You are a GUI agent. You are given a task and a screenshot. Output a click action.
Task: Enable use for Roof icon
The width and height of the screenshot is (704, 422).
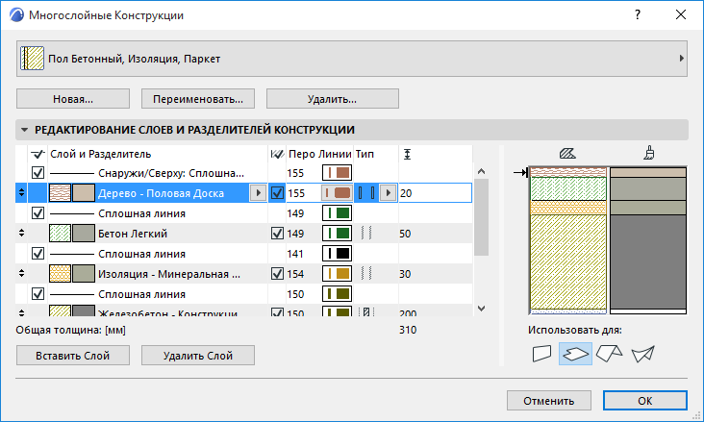pyautogui.click(x=609, y=354)
